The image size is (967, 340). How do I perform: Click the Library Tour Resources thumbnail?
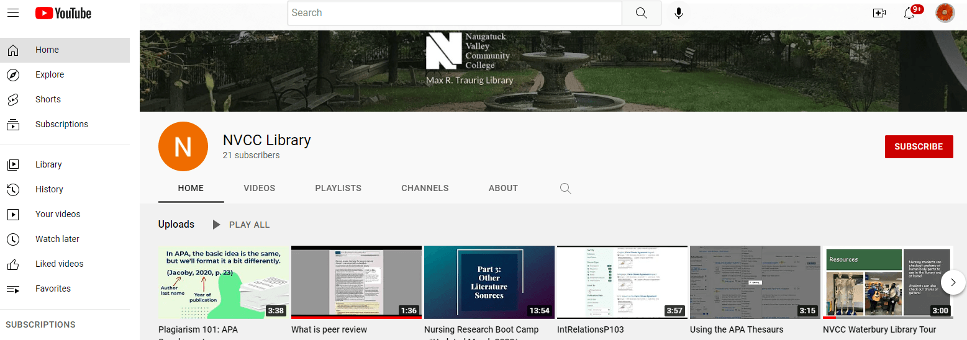(x=888, y=282)
